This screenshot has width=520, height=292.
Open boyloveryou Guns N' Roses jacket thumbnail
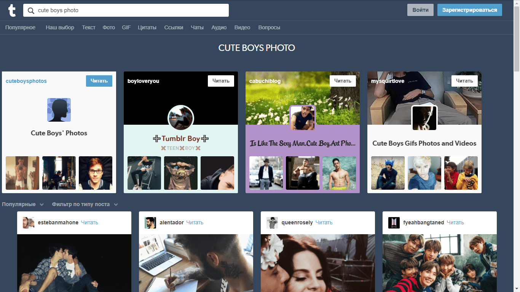click(x=181, y=173)
